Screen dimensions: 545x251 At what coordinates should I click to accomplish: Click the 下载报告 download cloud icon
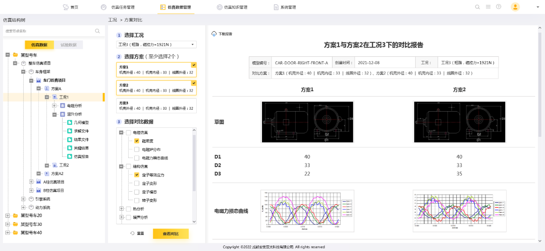[214, 34]
